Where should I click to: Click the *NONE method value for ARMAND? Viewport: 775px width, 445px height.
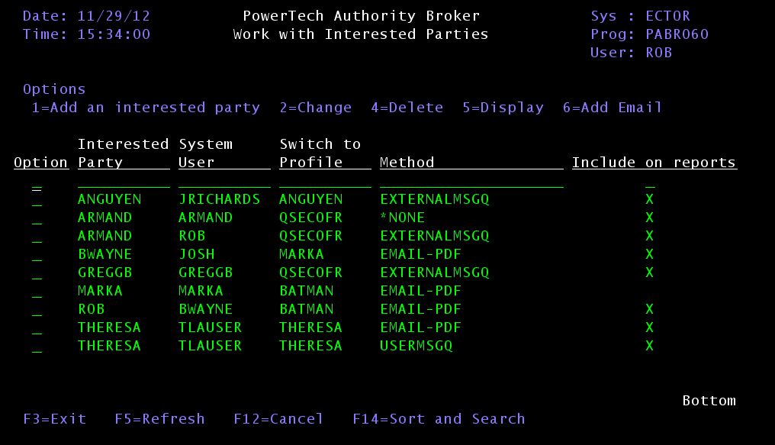(x=403, y=218)
